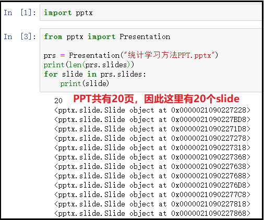This screenshot has width=264, height=220.
Task: Click the output number 20
Action: [58, 101]
